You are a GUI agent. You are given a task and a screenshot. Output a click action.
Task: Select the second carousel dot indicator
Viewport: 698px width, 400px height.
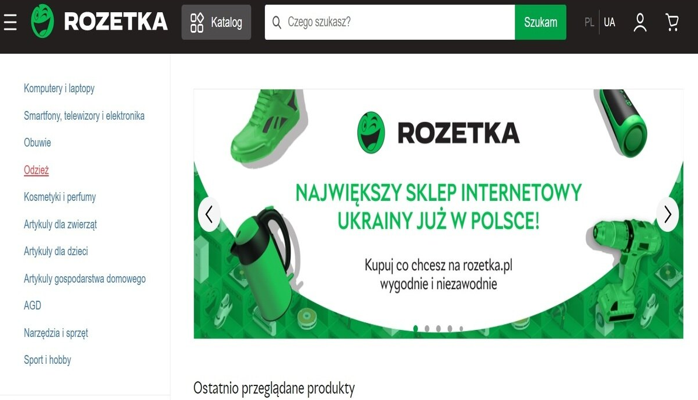(427, 329)
